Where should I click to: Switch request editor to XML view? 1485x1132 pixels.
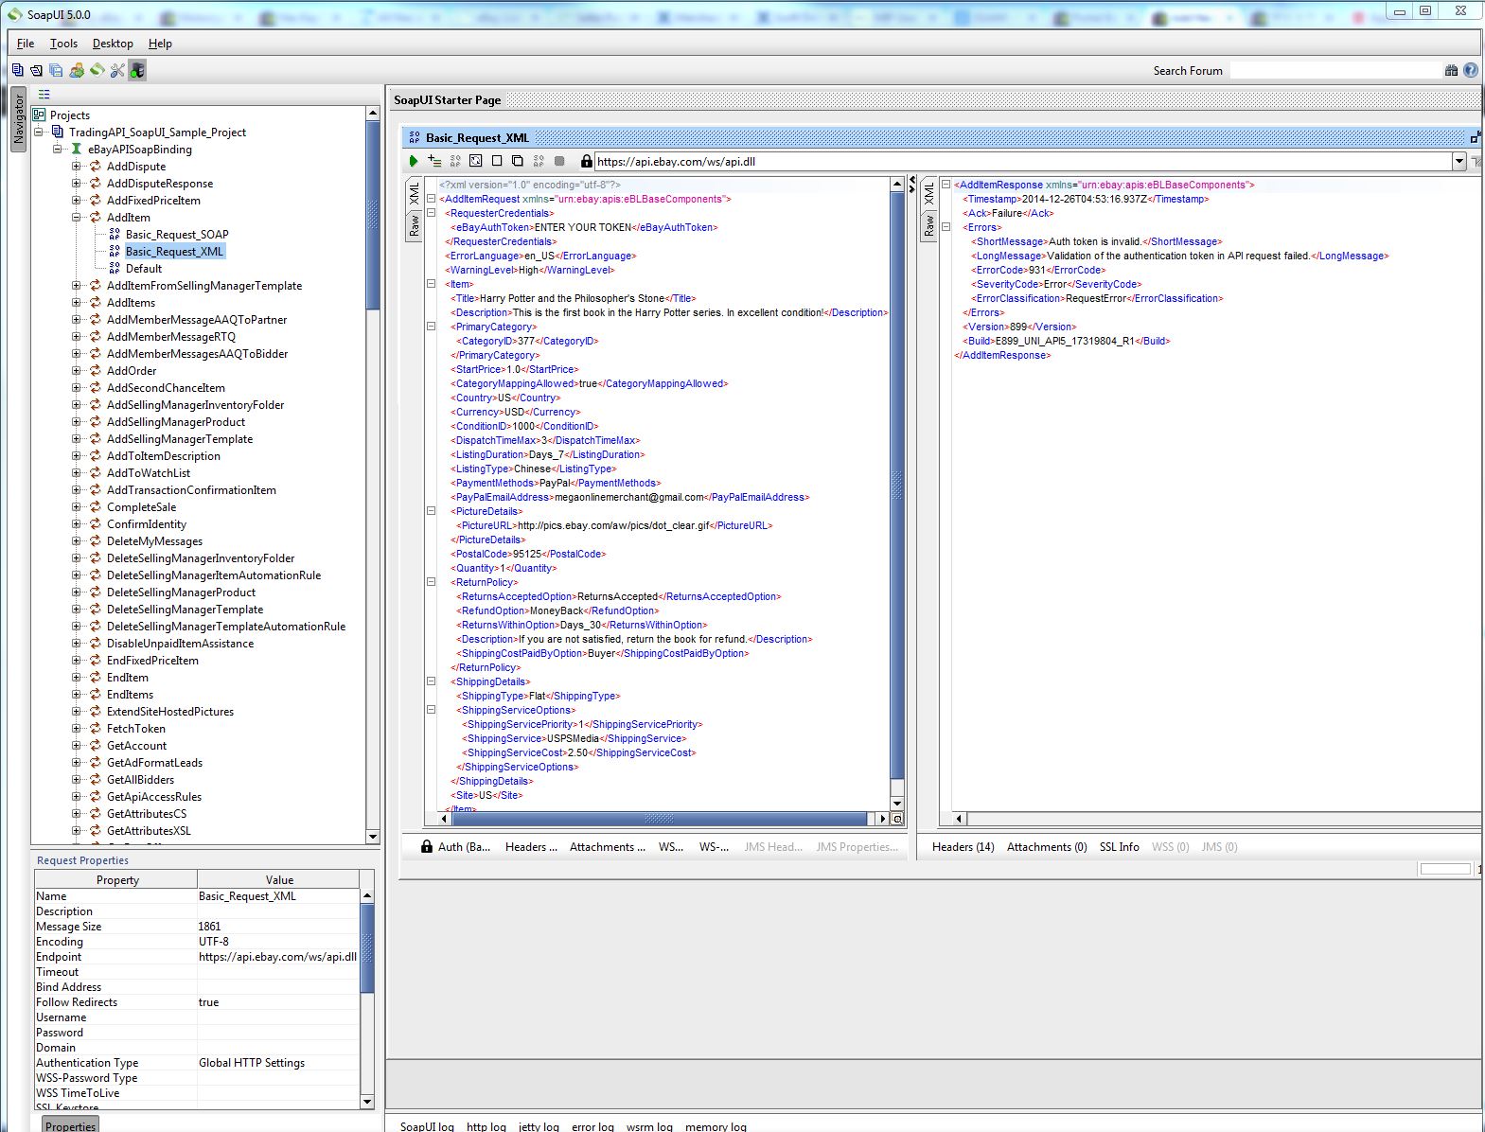[x=414, y=194]
